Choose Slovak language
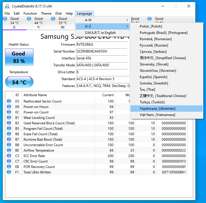 166,64
